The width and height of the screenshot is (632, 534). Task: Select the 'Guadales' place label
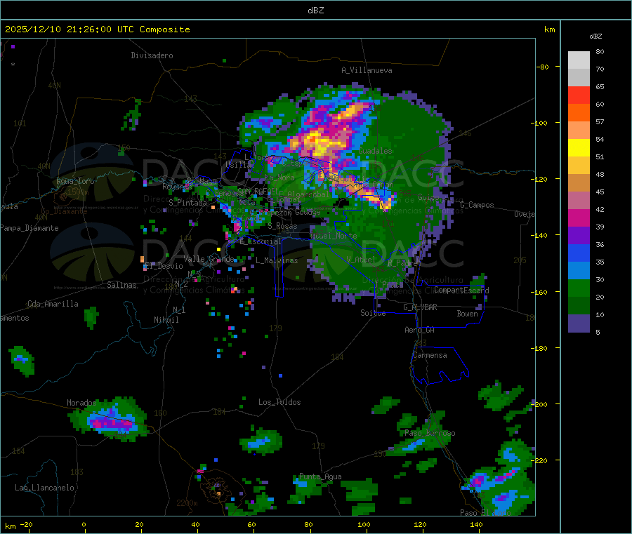375,151
